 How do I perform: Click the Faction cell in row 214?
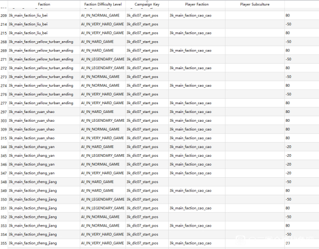[x=44, y=24]
